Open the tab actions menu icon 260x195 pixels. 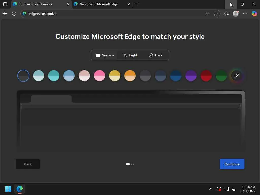click(x=5, y=4)
